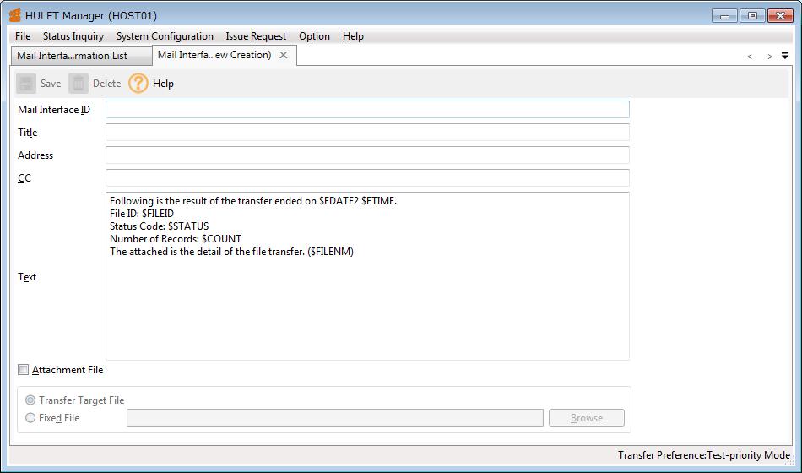The width and height of the screenshot is (802, 473).
Task: Select Fixed File radio button
Action: pos(30,418)
